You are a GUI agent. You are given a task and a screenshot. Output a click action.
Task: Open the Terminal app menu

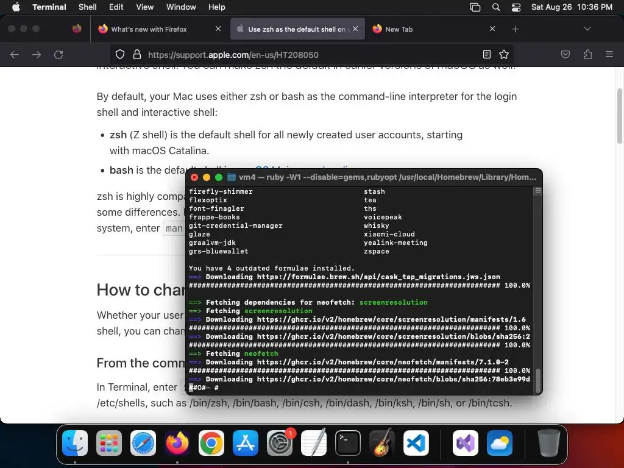(x=49, y=7)
